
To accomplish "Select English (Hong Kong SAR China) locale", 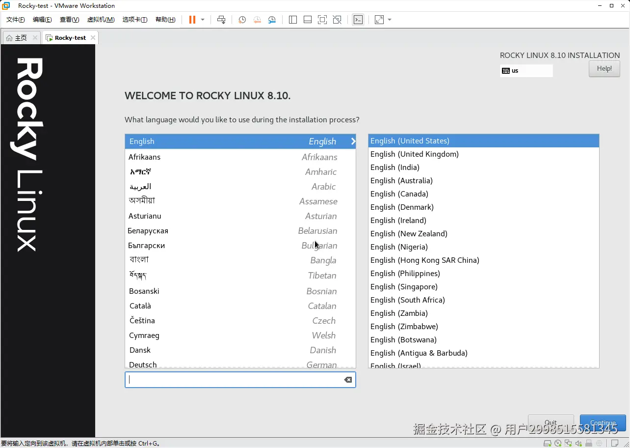I will click(x=484, y=260).
